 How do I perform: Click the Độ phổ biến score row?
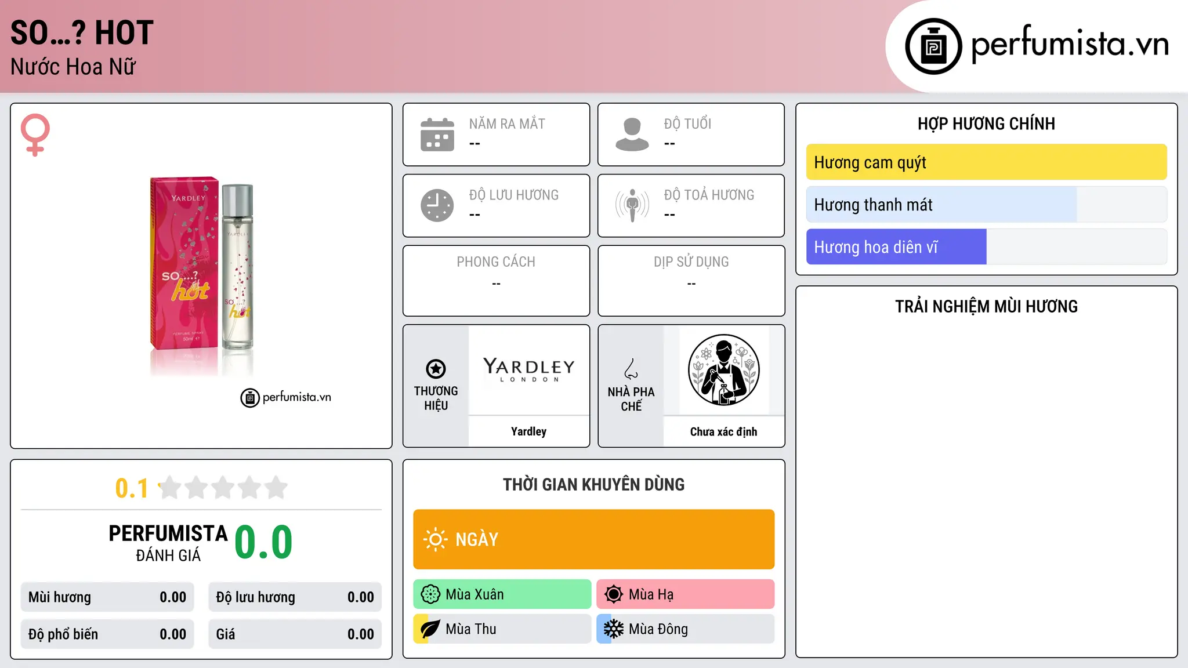pos(107,634)
